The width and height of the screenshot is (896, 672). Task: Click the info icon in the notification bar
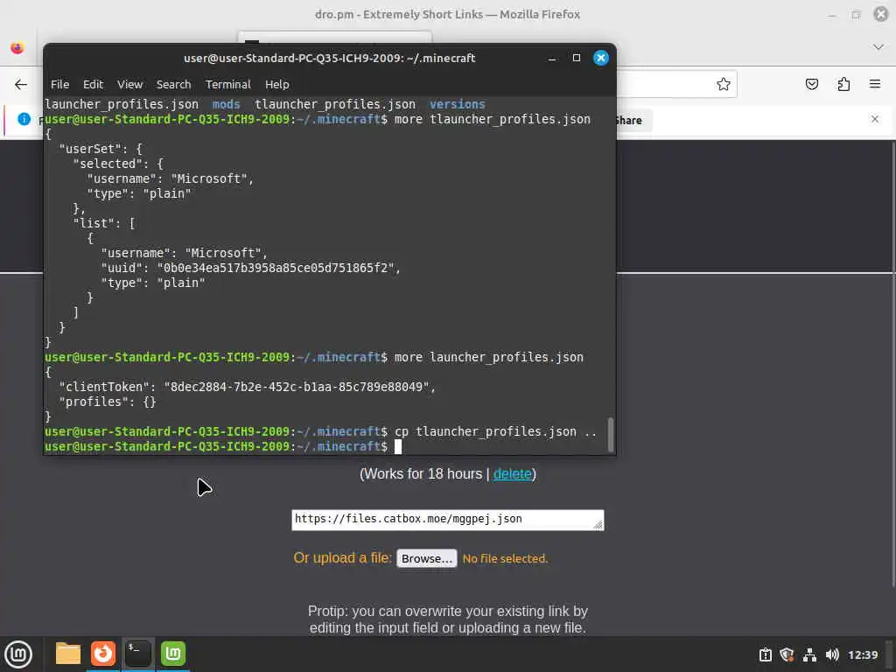tap(24, 119)
